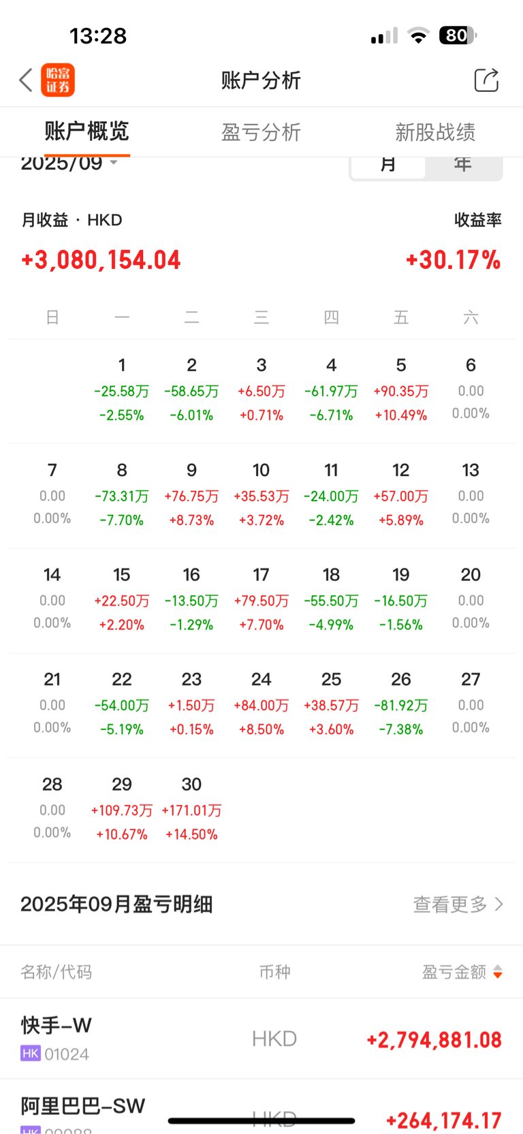Open the 2025/09 month dropdown
The height and width of the screenshot is (1134, 523).
69,163
